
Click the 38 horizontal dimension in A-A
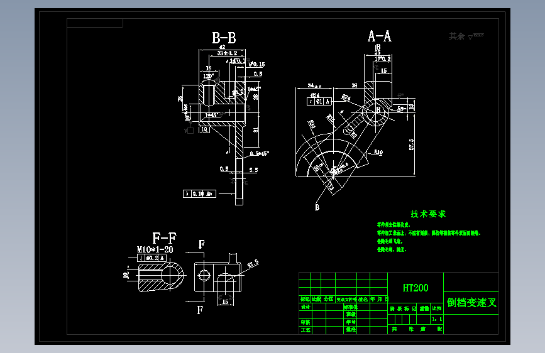pos(354,85)
